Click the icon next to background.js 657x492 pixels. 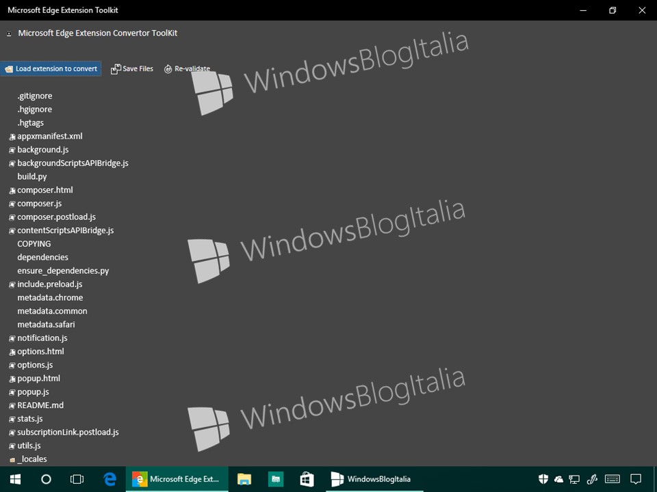click(x=12, y=150)
